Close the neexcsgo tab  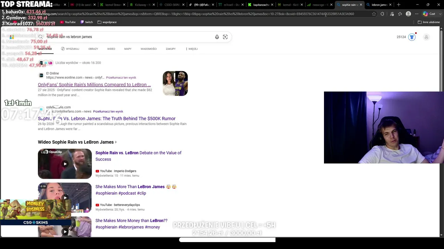(331, 5)
